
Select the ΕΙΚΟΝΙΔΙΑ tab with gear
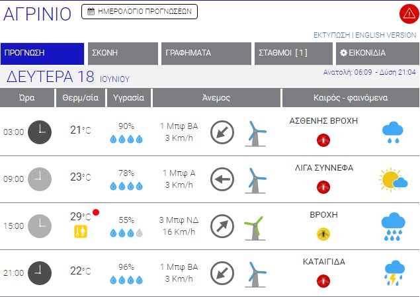coord(375,54)
